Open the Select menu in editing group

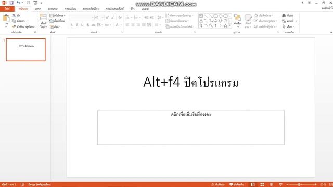point(288,26)
